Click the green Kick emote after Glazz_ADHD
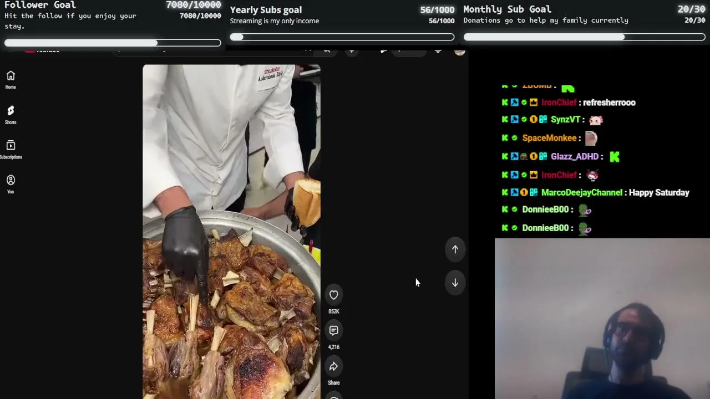710x399 pixels. tap(615, 157)
